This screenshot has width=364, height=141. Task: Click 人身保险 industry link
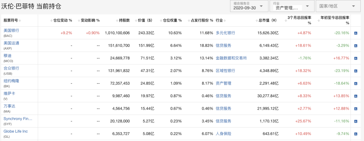223,134
